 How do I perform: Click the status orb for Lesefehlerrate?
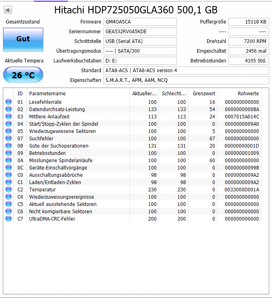pyautogui.click(x=9, y=102)
